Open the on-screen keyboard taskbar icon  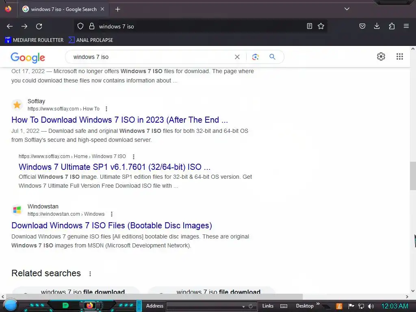[x=284, y=306]
